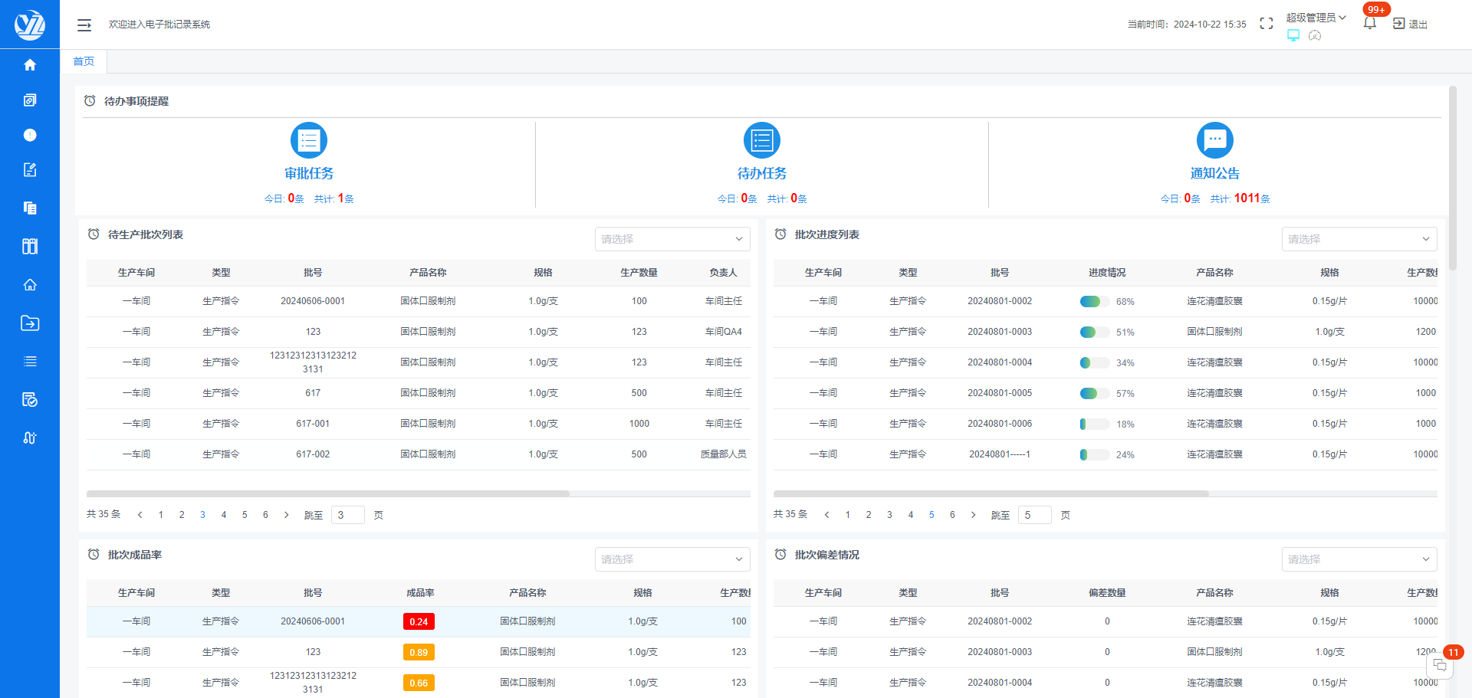
Task: Click 质量部人员 cell in batch 617-002 row
Action: coord(724,454)
